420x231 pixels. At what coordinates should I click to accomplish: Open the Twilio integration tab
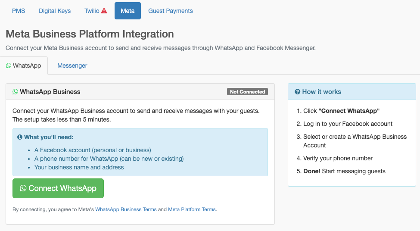coord(92,11)
